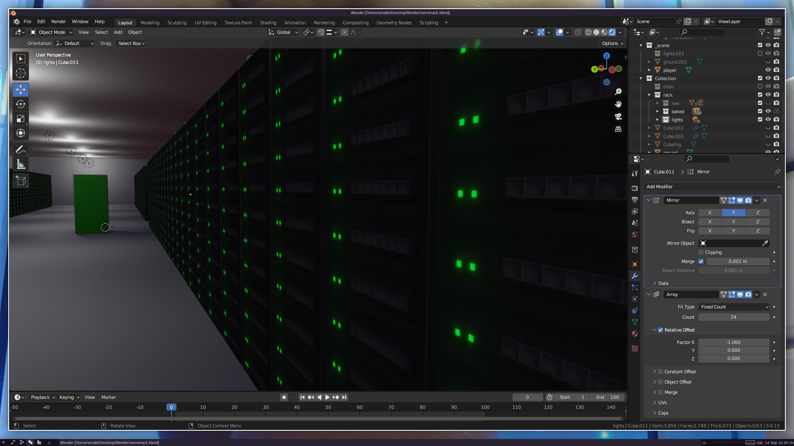Image resolution: width=794 pixels, height=446 pixels.
Task: Select the Annotate pencil tool
Action: pyautogui.click(x=21, y=149)
